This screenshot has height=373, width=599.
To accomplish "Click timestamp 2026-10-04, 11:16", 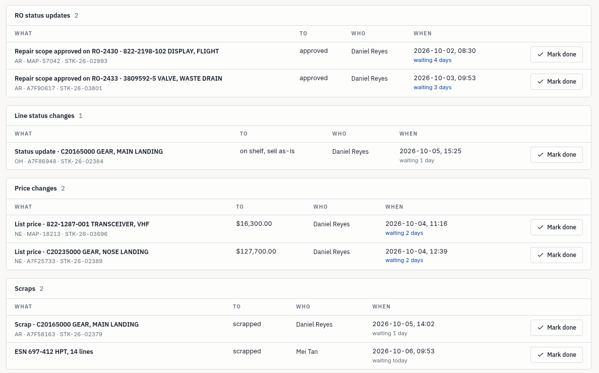I will [x=416, y=224].
